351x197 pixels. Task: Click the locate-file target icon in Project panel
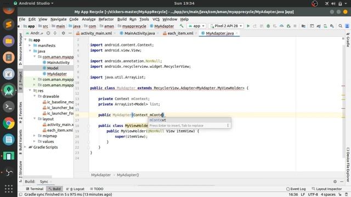48,33
